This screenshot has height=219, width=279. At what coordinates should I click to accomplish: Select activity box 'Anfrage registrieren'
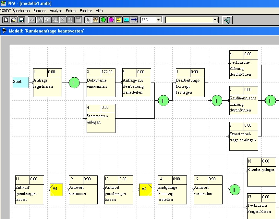47,86
